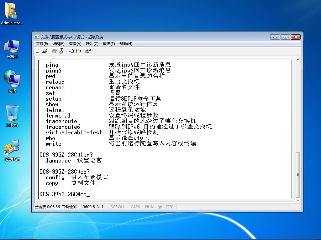
Task: Select the Administrator folder desktop icon
Action: [x=12, y=13]
